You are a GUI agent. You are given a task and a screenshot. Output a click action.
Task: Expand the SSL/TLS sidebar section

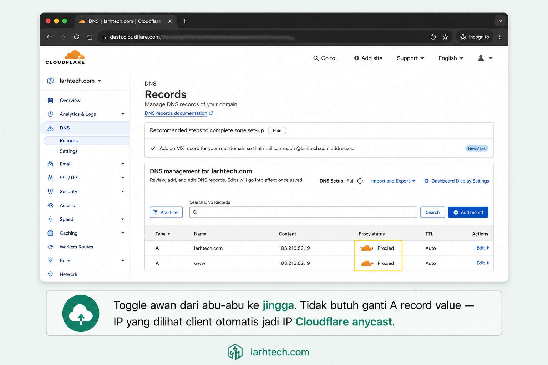[123, 178]
